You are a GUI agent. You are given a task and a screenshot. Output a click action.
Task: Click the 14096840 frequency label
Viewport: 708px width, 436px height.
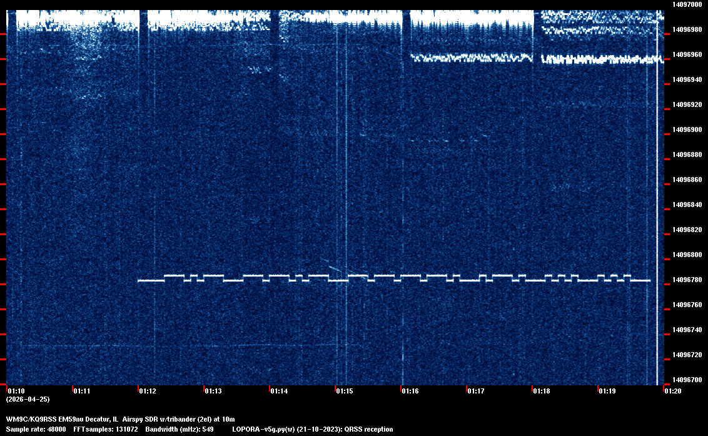click(x=687, y=205)
